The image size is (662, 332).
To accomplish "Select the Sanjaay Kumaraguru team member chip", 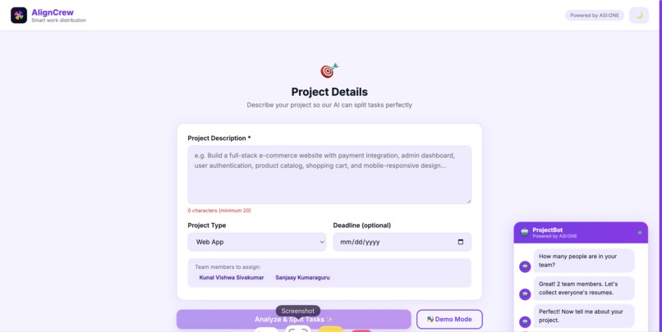I will pyautogui.click(x=302, y=278).
